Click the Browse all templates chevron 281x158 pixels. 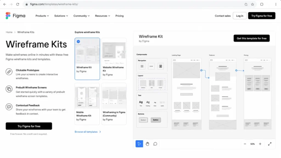[x=100, y=132]
